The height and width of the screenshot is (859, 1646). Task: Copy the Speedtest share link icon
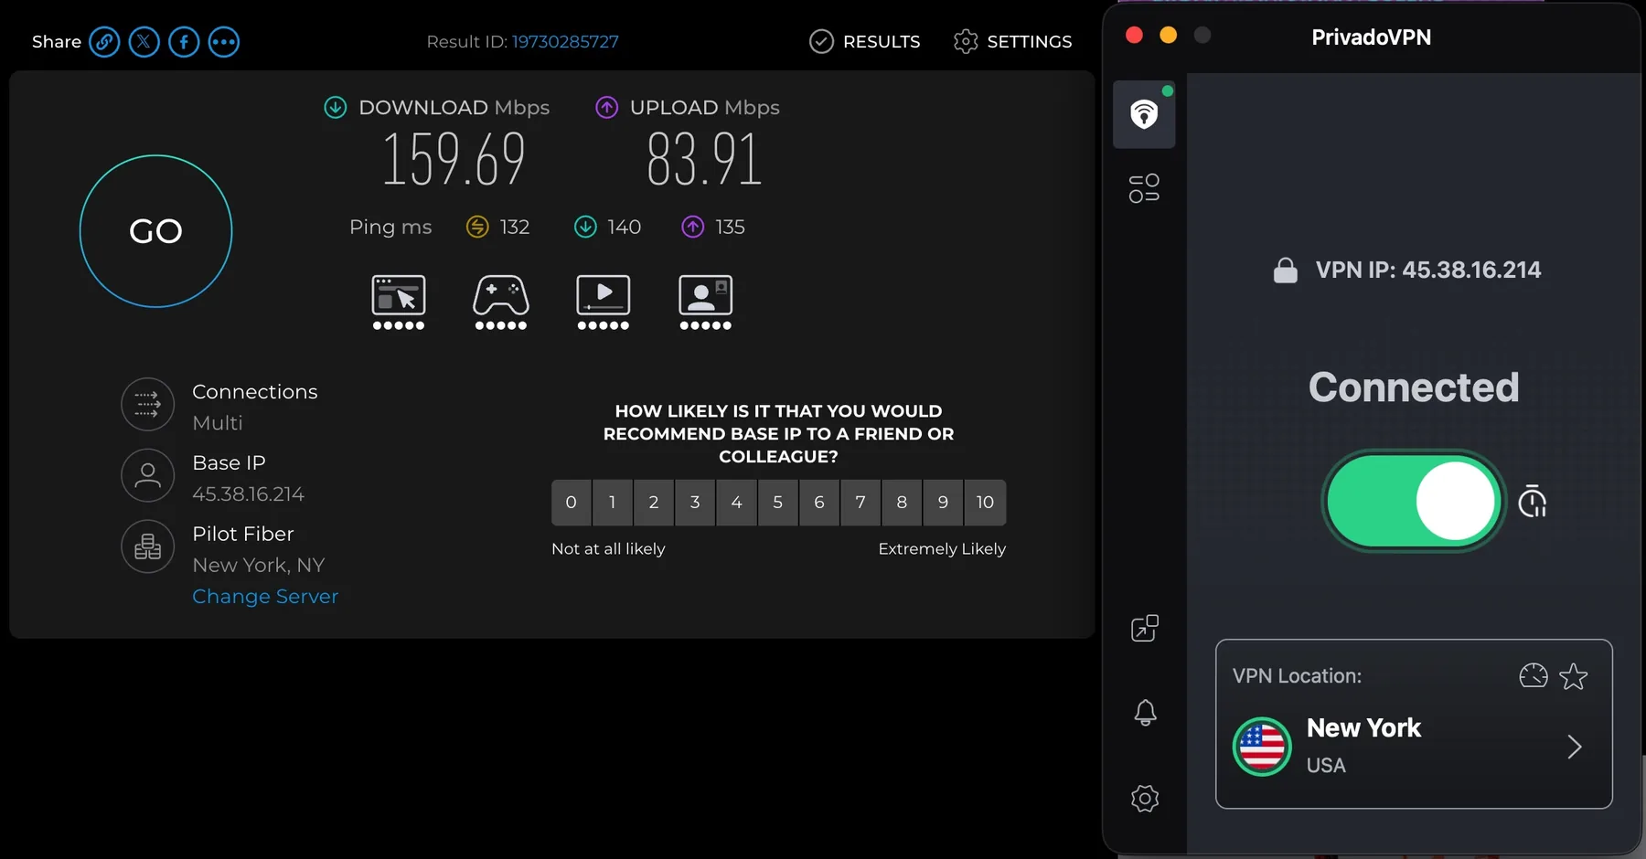pyautogui.click(x=104, y=42)
